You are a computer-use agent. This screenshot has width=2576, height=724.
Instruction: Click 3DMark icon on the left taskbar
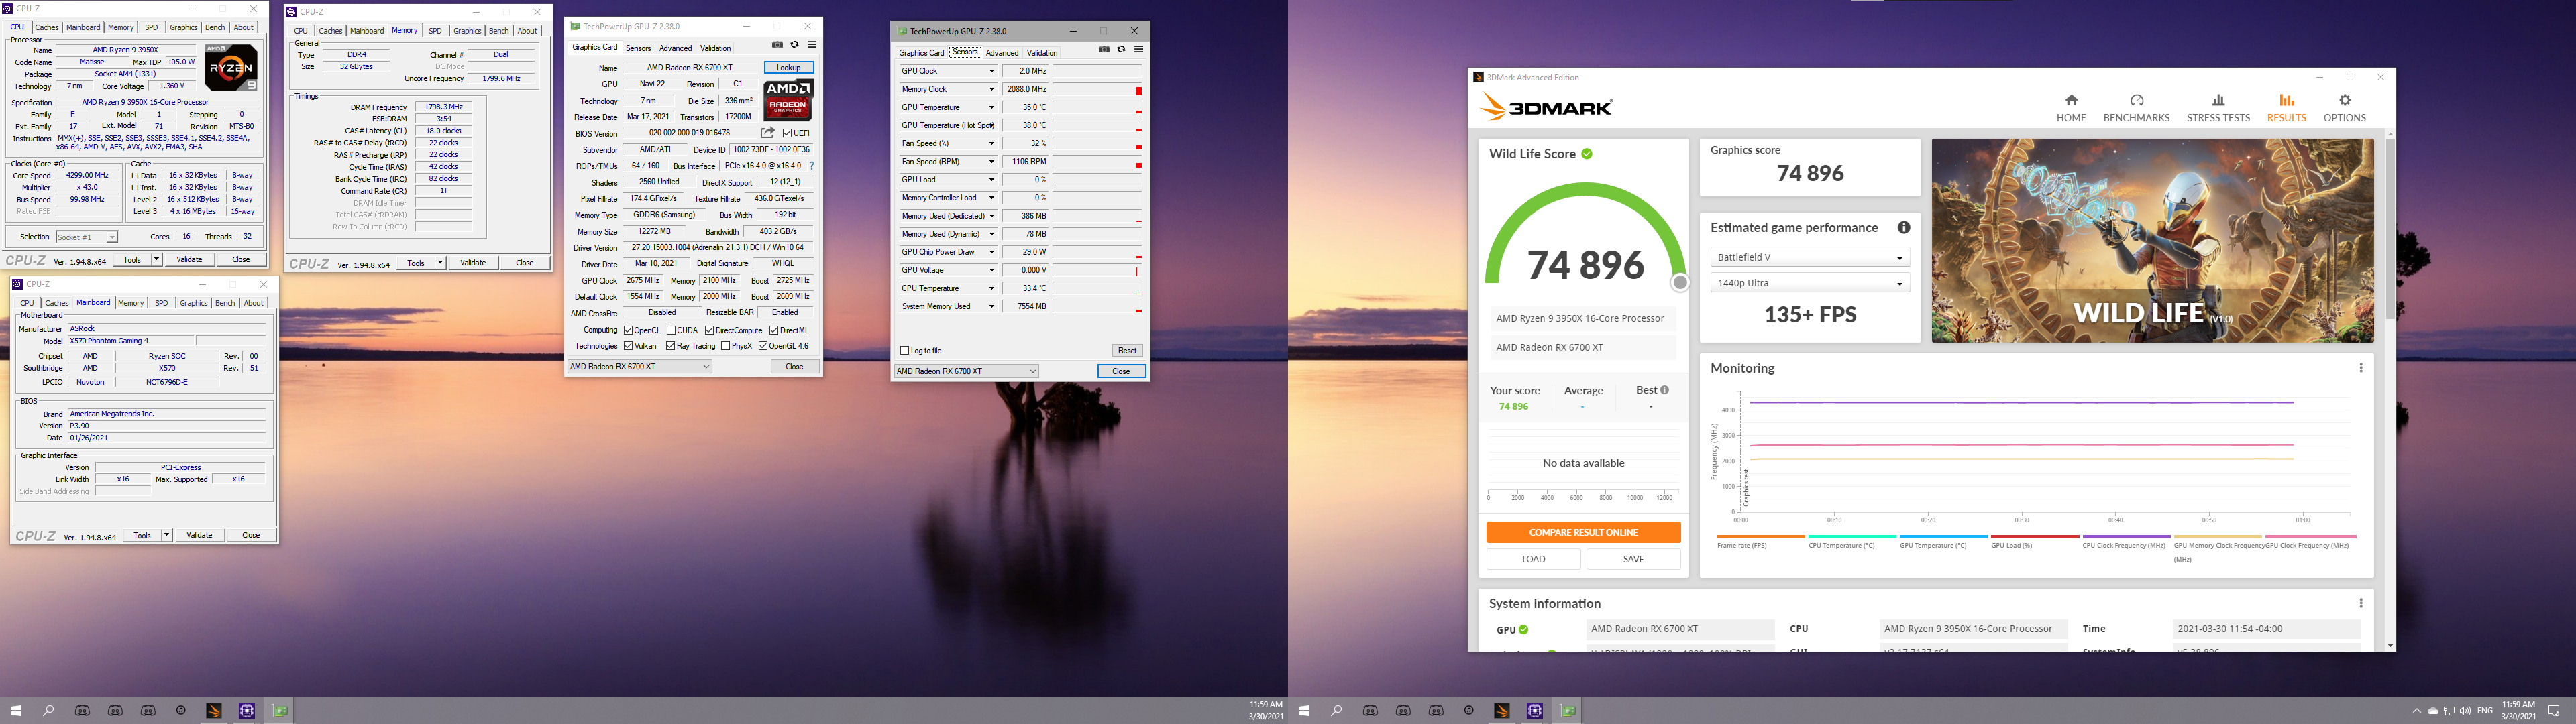pyautogui.click(x=213, y=711)
